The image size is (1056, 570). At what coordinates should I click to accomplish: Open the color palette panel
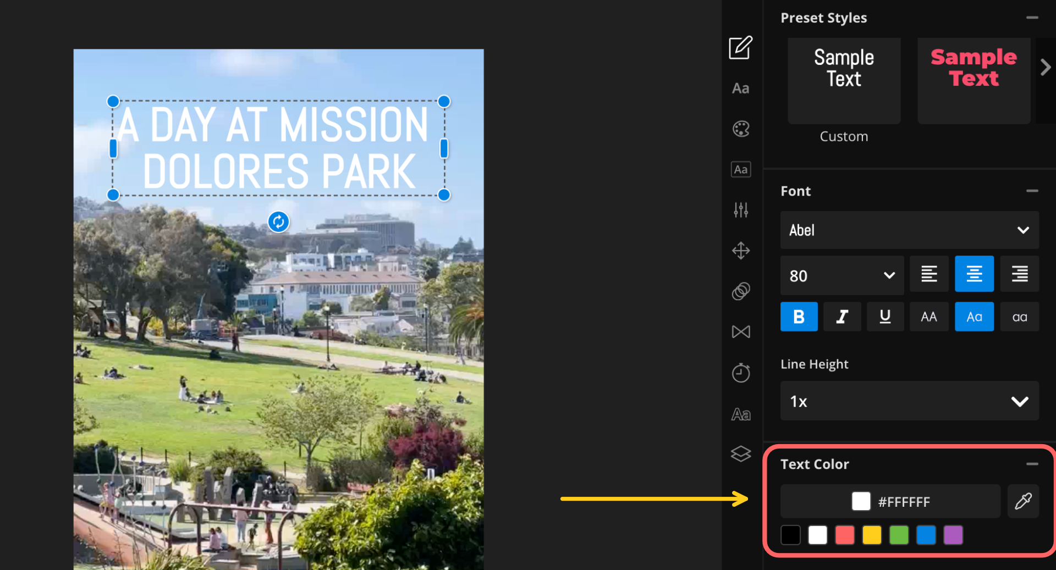(x=741, y=129)
